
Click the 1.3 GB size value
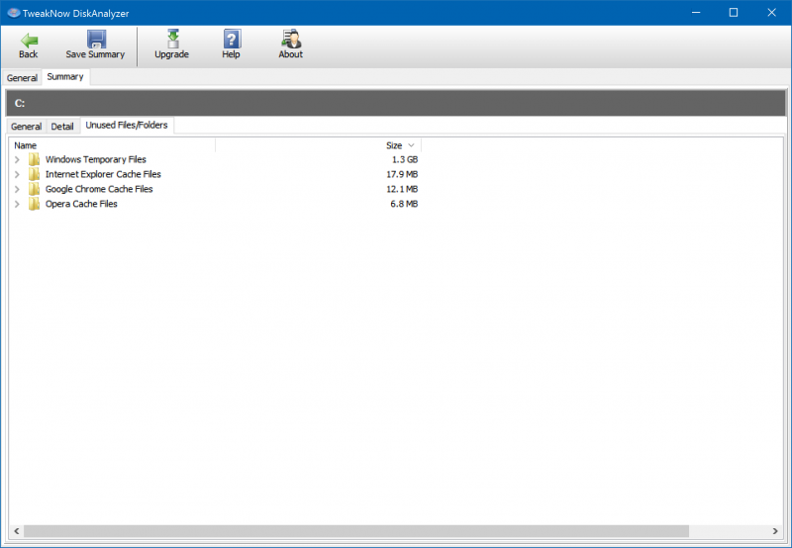pyautogui.click(x=405, y=159)
